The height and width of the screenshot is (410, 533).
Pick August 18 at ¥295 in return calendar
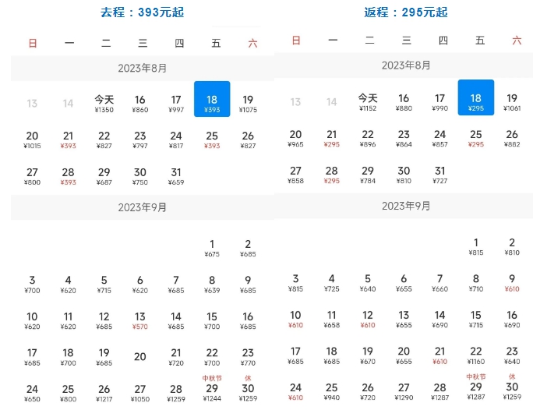pos(476,102)
